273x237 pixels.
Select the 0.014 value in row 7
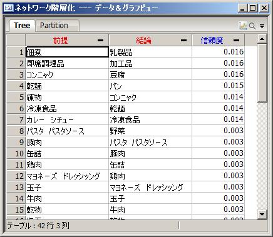(219, 119)
